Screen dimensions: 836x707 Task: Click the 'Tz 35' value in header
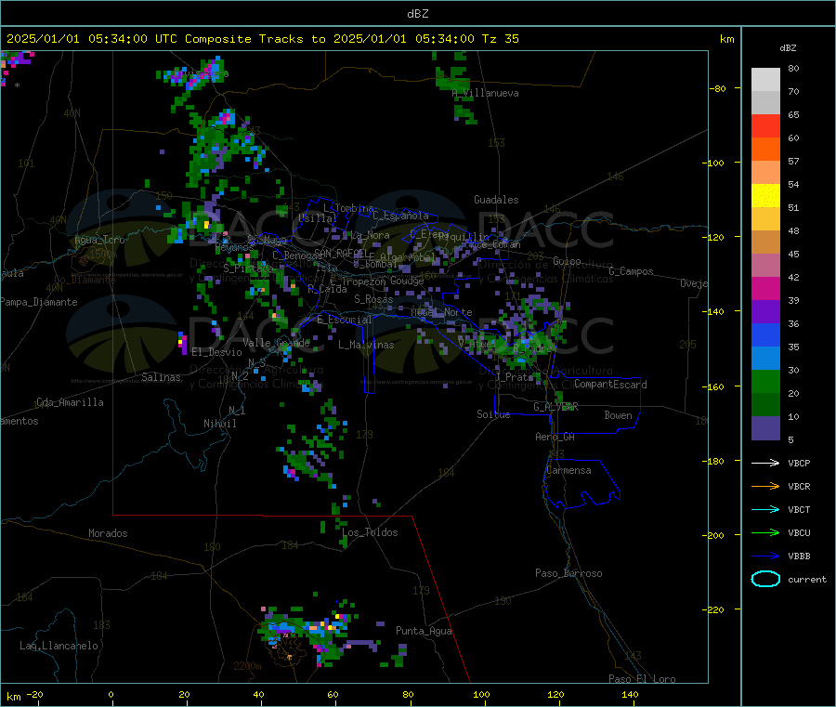tap(501, 38)
